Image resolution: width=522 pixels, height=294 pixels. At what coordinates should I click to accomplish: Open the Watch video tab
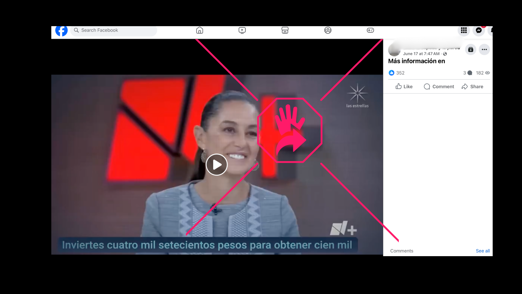(242, 30)
